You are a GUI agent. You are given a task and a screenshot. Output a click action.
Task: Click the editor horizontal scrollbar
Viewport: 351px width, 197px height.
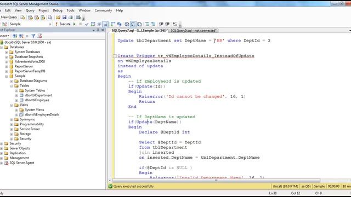pyautogui.click(x=216, y=181)
